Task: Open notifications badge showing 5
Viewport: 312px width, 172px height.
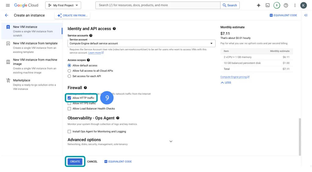Action: tap(277, 5)
